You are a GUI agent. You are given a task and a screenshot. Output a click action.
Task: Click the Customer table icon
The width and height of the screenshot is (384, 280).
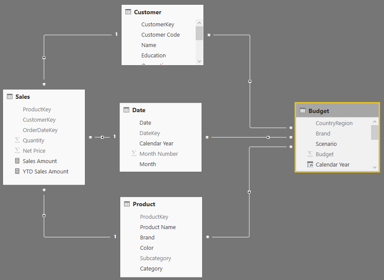click(128, 12)
